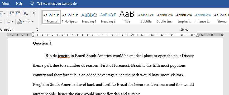Screen dimensions: 229x95
Task: Apply shading with the paint bucket icon
Action: [20, 21]
